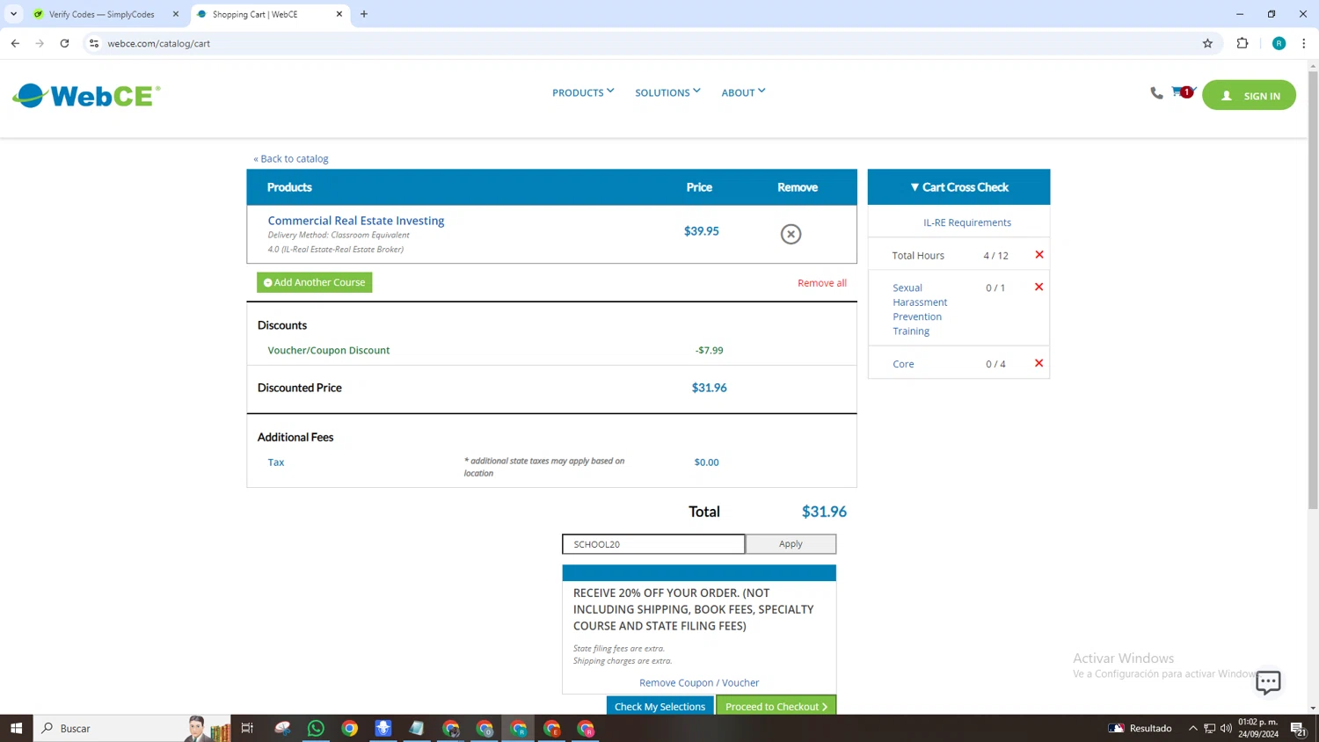Image resolution: width=1319 pixels, height=742 pixels.
Task: Open the Core requirement link
Action: coord(903,364)
